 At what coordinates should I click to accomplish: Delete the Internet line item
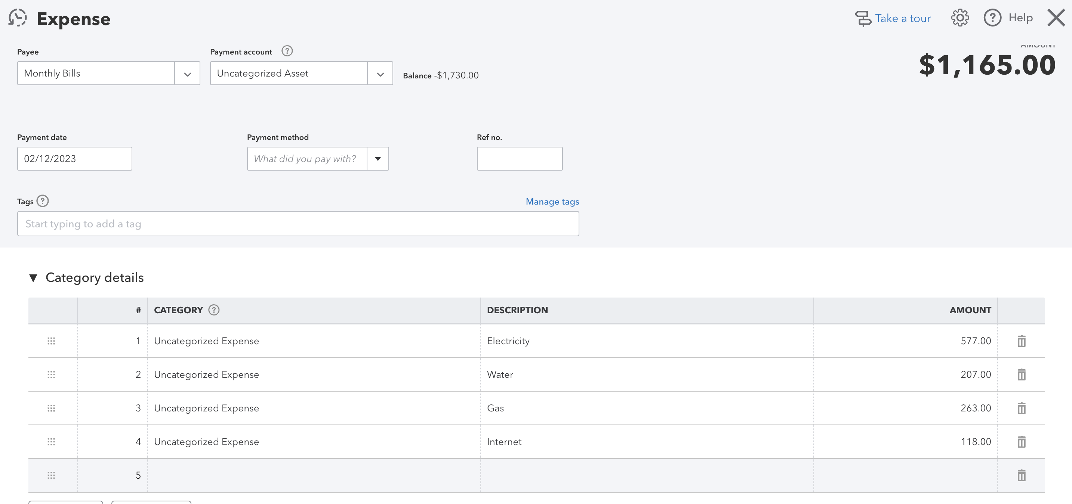tap(1021, 442)
